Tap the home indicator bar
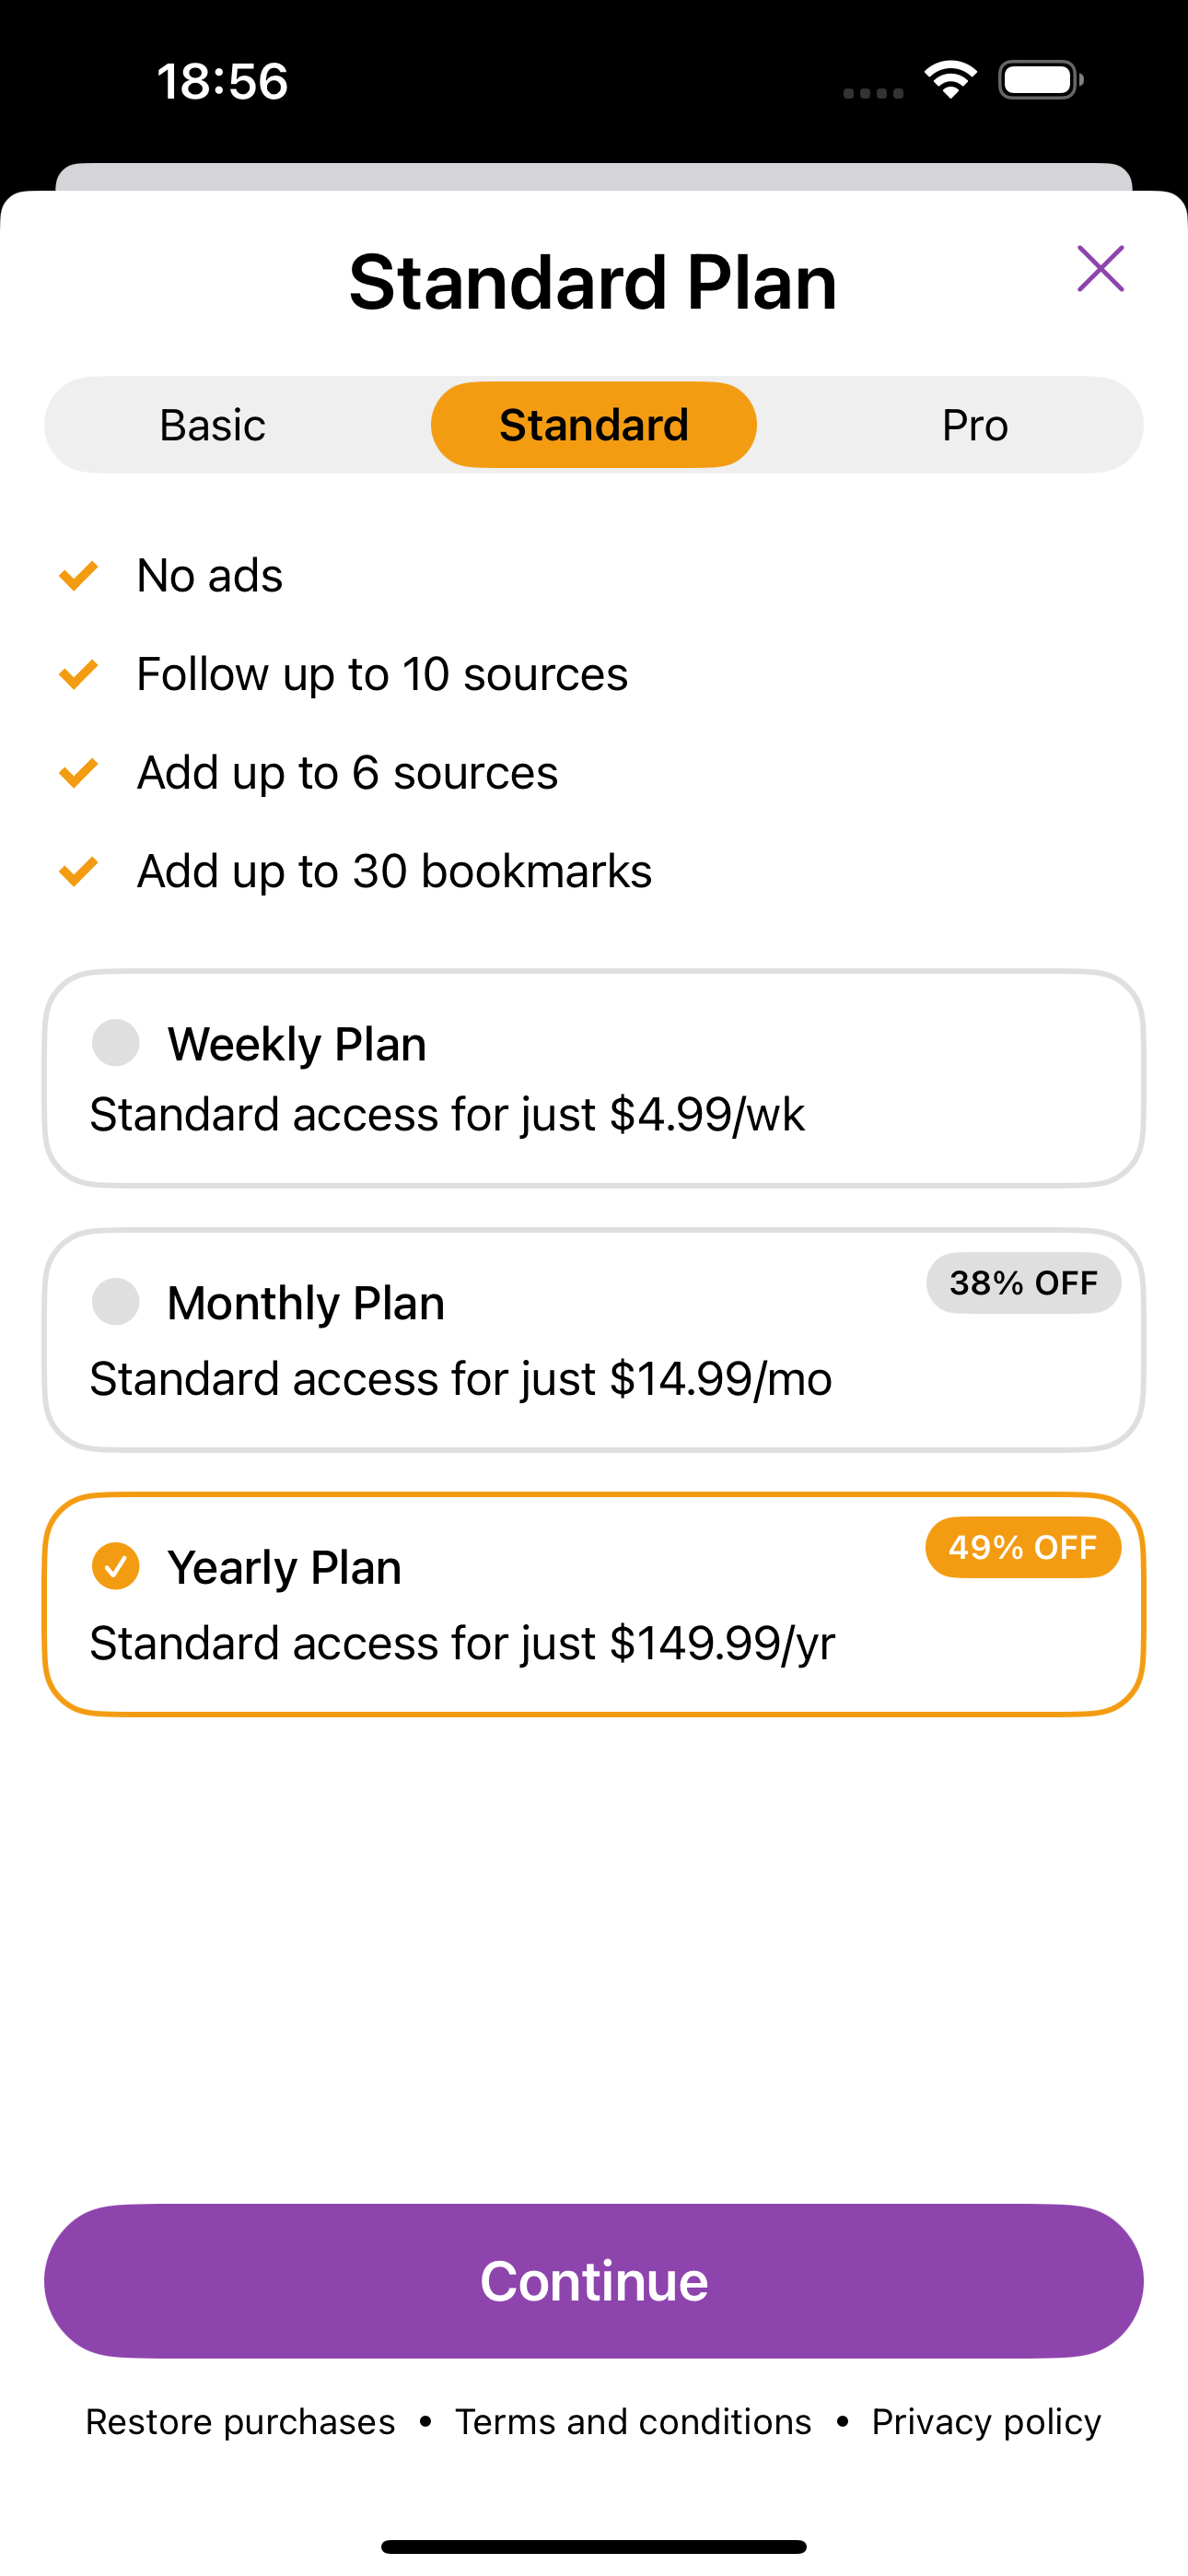The image size is (1188, 2576). (593, 2546)
